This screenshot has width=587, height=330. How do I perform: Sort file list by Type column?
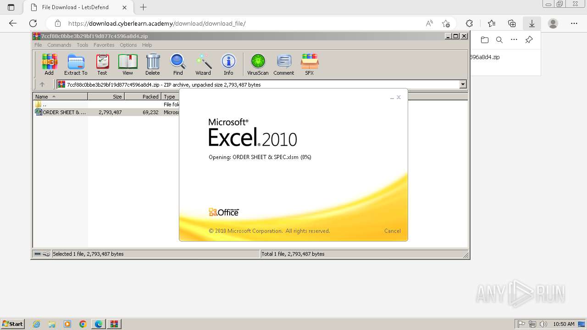pos(170,97)
